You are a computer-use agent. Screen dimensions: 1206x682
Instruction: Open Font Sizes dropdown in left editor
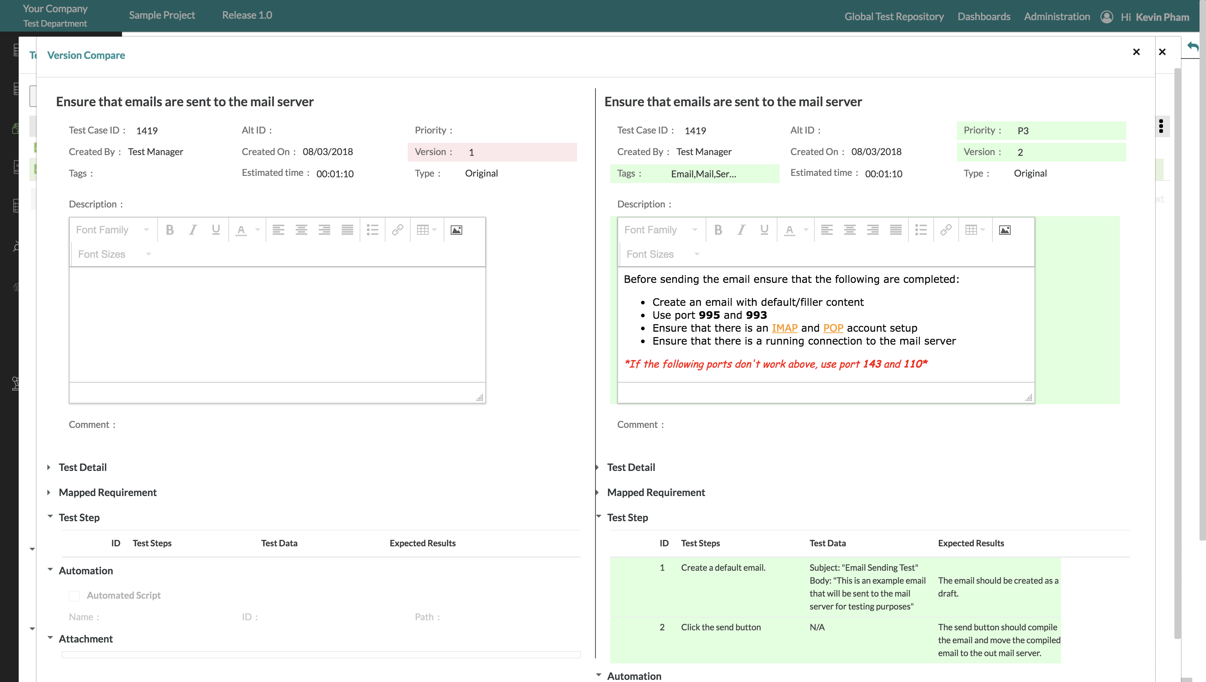click(x=114, y=254)
